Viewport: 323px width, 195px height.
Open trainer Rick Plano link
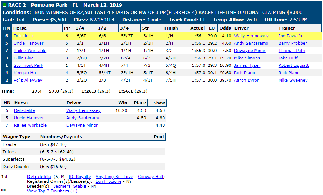[289, 73]
